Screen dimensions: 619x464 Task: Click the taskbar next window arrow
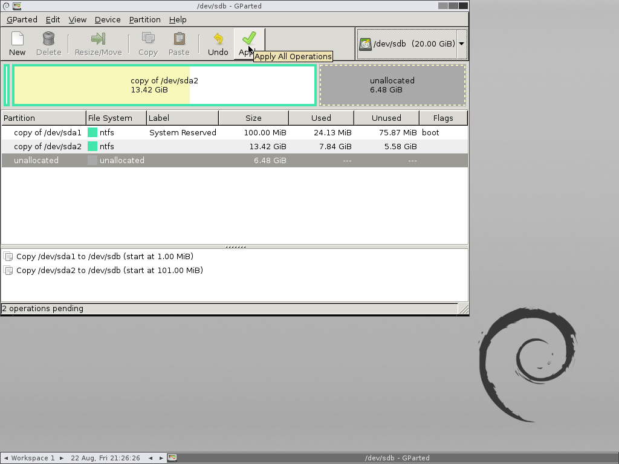pos(161,458)
